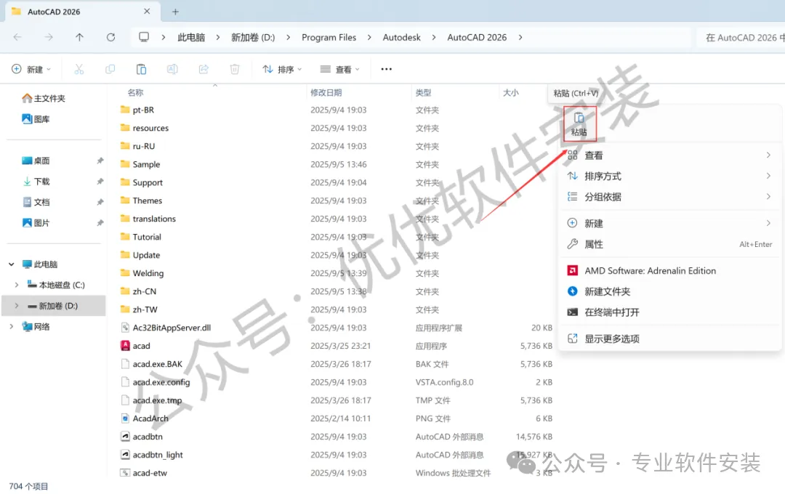Sort by 大小 column header
This screenshot has width=785, height=494.
[511, 92]
